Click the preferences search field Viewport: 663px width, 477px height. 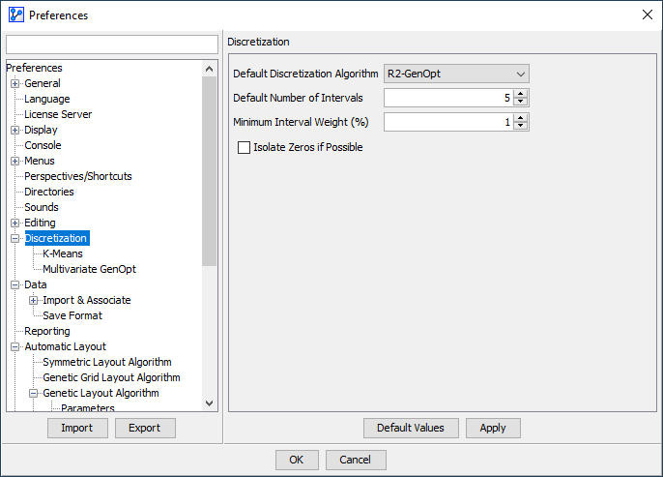[112, 45]
